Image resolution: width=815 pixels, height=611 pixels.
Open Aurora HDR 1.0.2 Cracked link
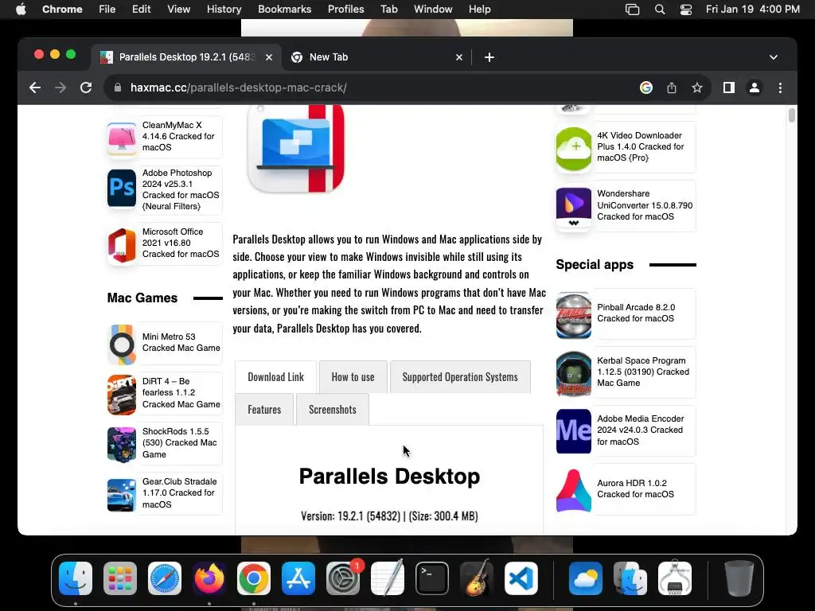(635, 488)
